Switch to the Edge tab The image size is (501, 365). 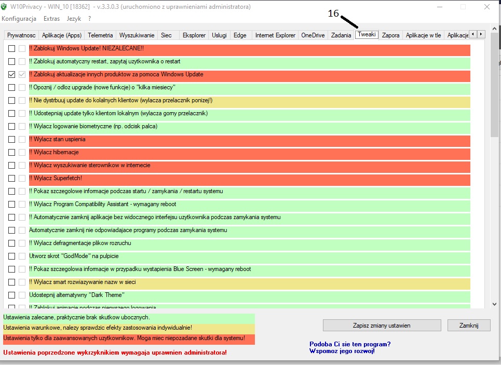tap(240, 35)
